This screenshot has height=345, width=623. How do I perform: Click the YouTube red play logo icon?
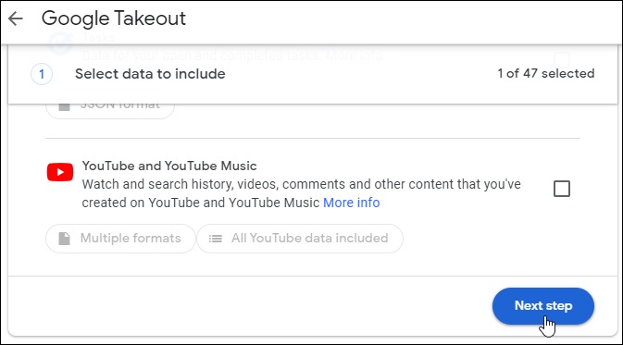click(x=60, y=172)
